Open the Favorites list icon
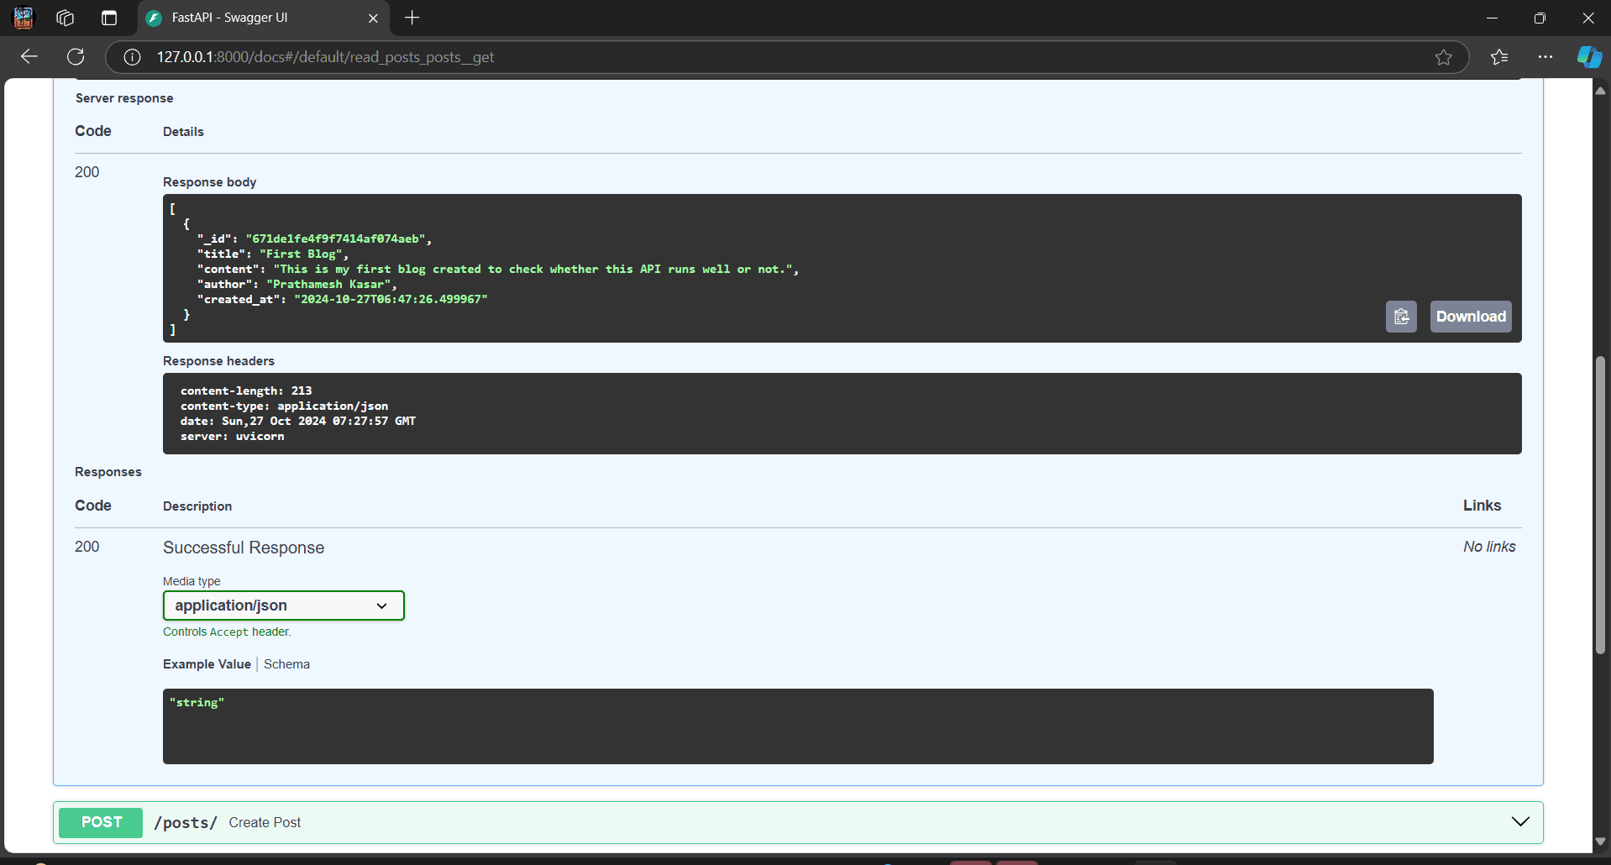1611x865 pixels. [1499, 57]
